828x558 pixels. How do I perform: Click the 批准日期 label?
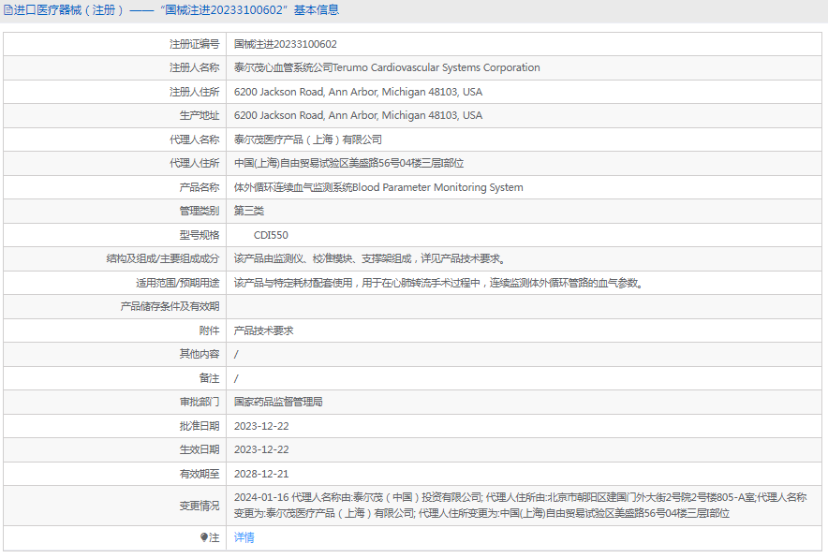(x=200, y=426)
